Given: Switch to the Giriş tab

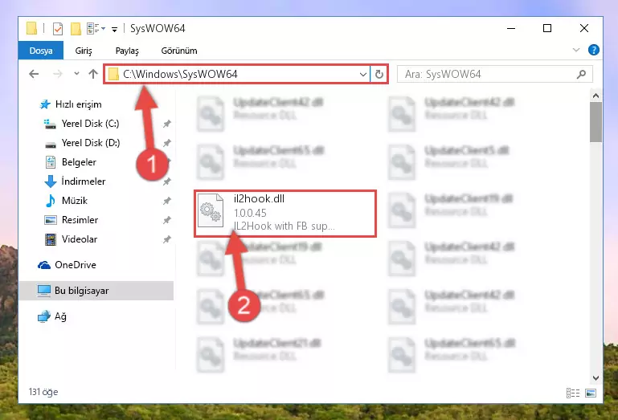Looking at the screenshot, I should tap(84, 51).
